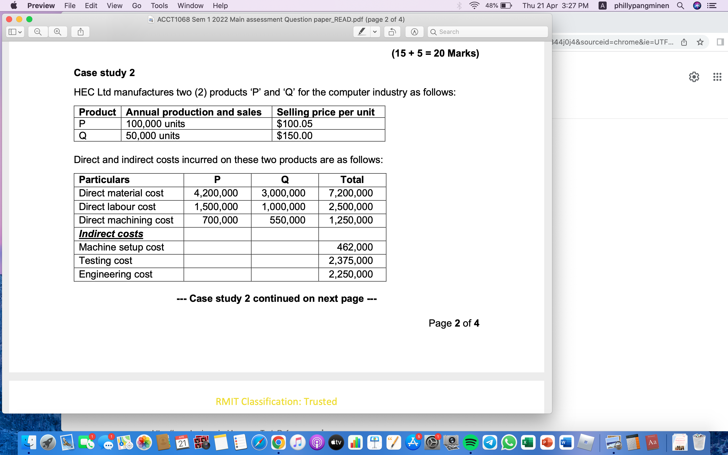This screenshot has height=455, width=728.
Task: Open Google Chrome from the Dock
Action: click(278, 442)
